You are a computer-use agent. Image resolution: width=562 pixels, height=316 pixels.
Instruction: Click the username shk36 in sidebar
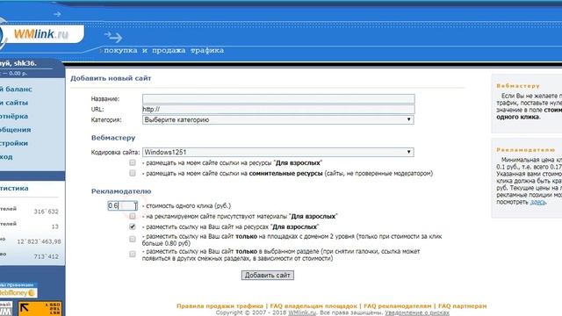[x=25, y=63]
